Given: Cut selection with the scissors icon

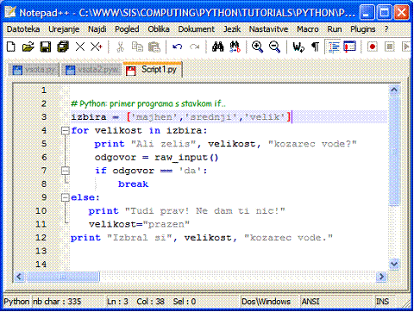Looking at the screenshot, I should tap(121, 47).
